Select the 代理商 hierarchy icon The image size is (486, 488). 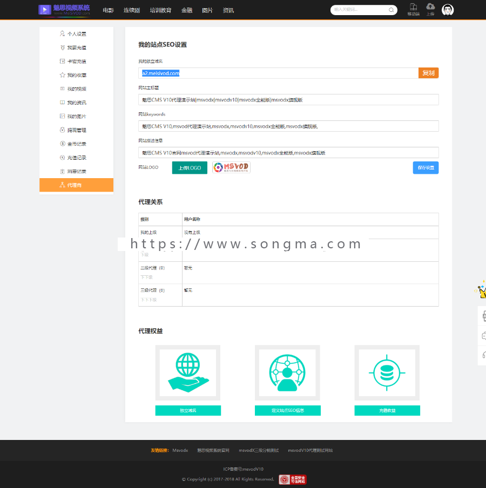click(x=62, y=185)
